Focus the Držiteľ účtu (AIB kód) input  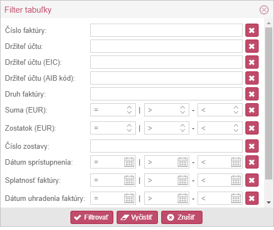(166, 78)
